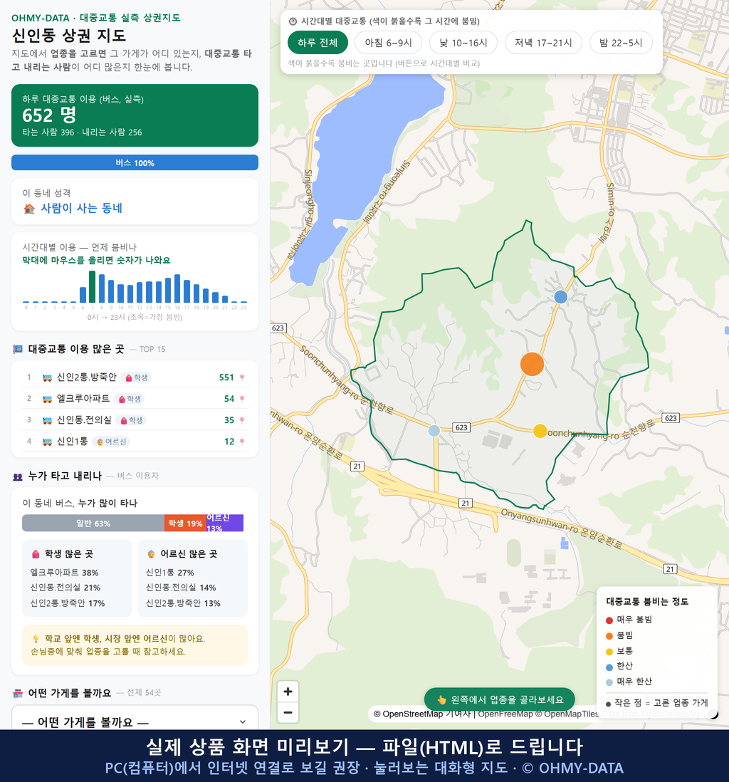Click 신인1통 27% in 어르신 많은 곳
Viewport: 729px width, 782px height.
pyautogui.click(x=170, y=572)
